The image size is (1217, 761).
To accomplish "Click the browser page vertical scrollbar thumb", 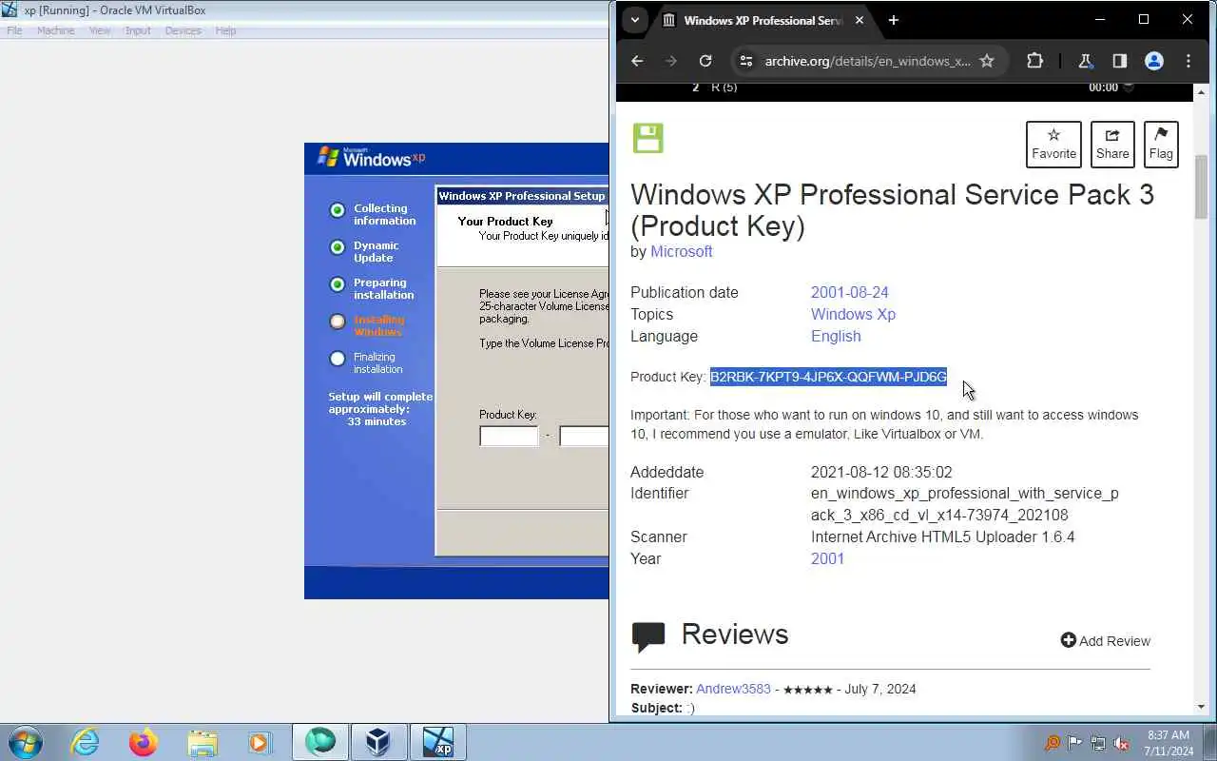I will click(1201, 185).
